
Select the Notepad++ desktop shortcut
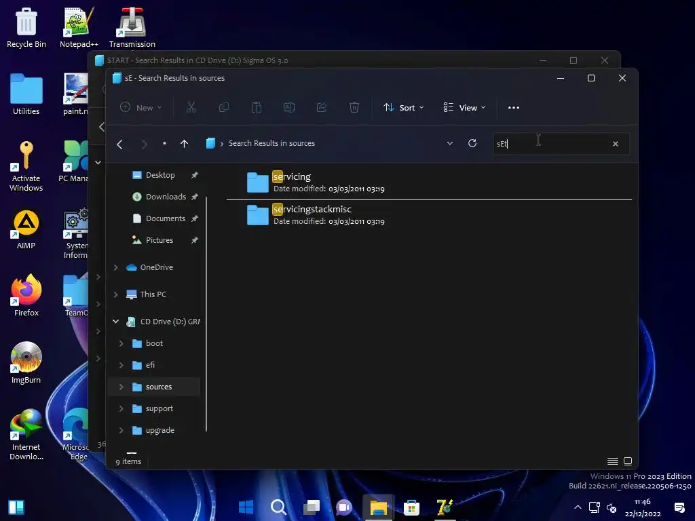(x=79, y=27)
